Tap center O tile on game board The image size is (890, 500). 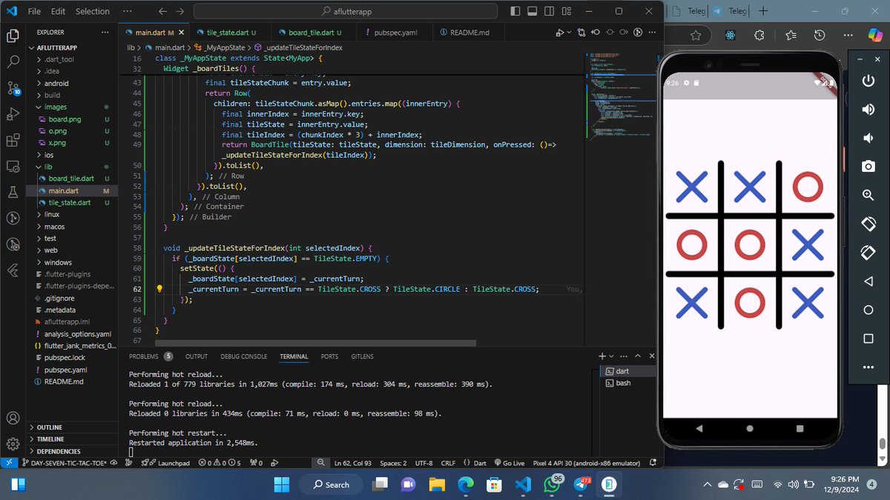point(749,244)
